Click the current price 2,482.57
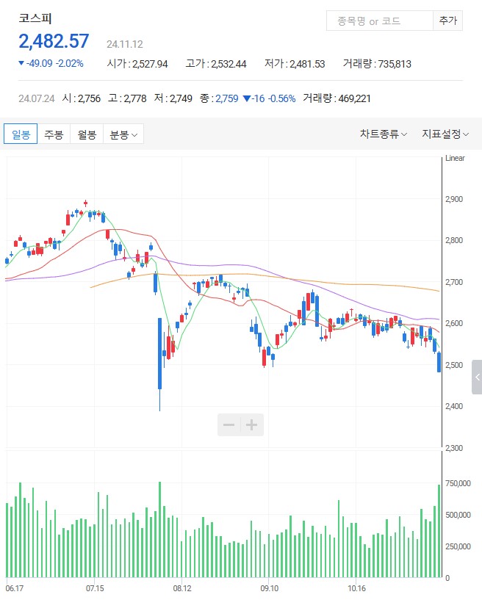This screenshot has height=600, width=482. pos(54,41)
